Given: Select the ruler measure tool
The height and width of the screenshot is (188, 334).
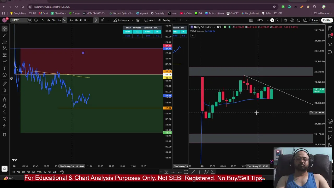Looking at the screenshot, I should [4, 84].
